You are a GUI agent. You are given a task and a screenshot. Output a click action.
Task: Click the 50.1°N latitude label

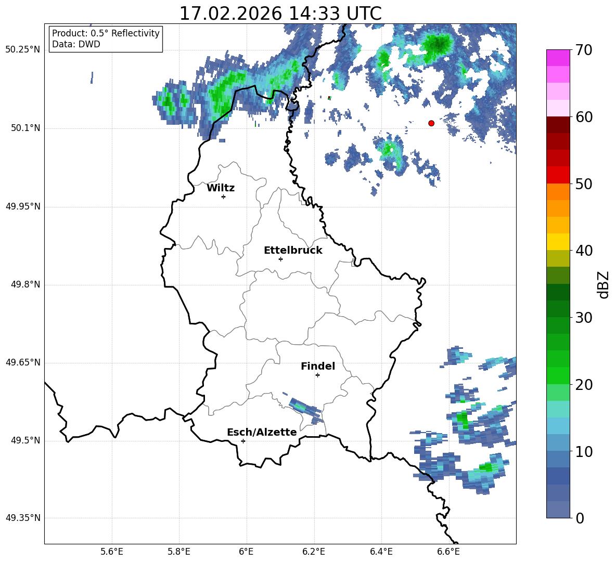coord(25,128)
